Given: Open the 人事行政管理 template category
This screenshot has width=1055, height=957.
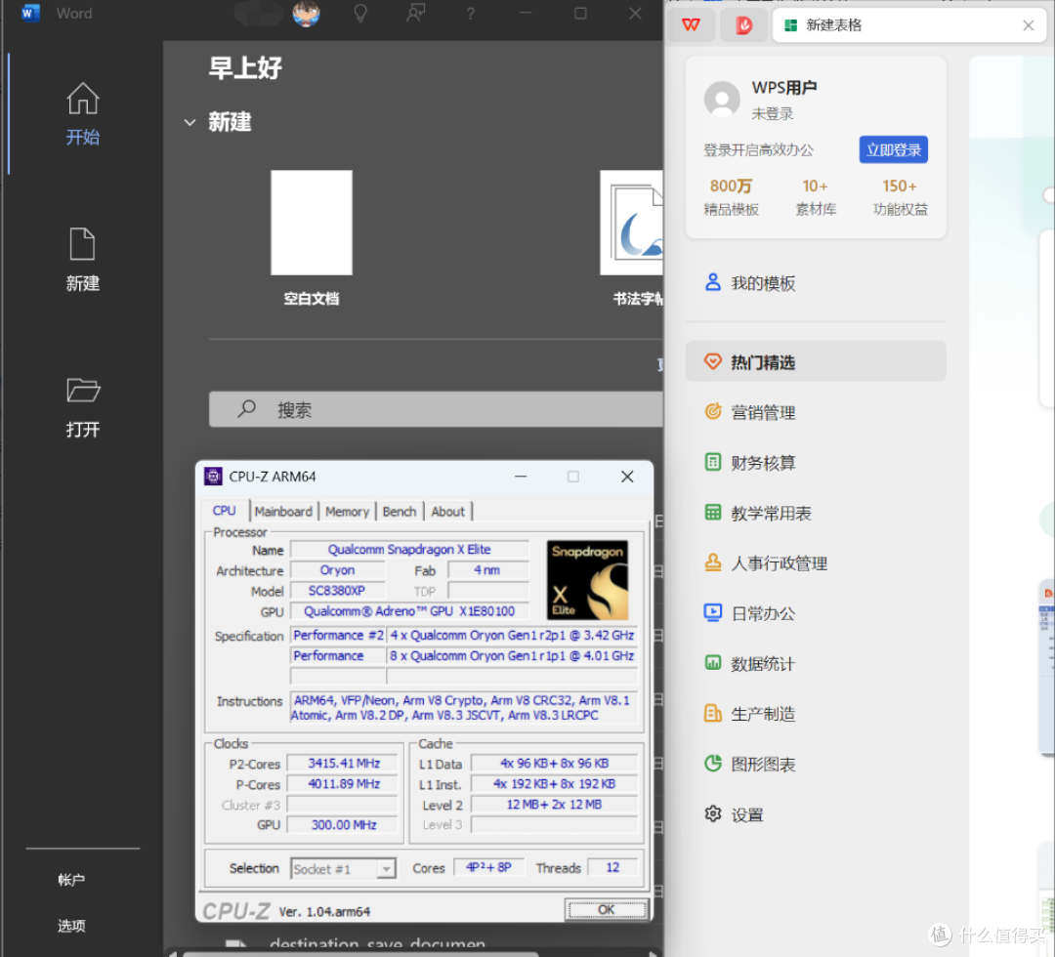Looking at the screenshot, I should pyautogui.click(x=713, y=562).
